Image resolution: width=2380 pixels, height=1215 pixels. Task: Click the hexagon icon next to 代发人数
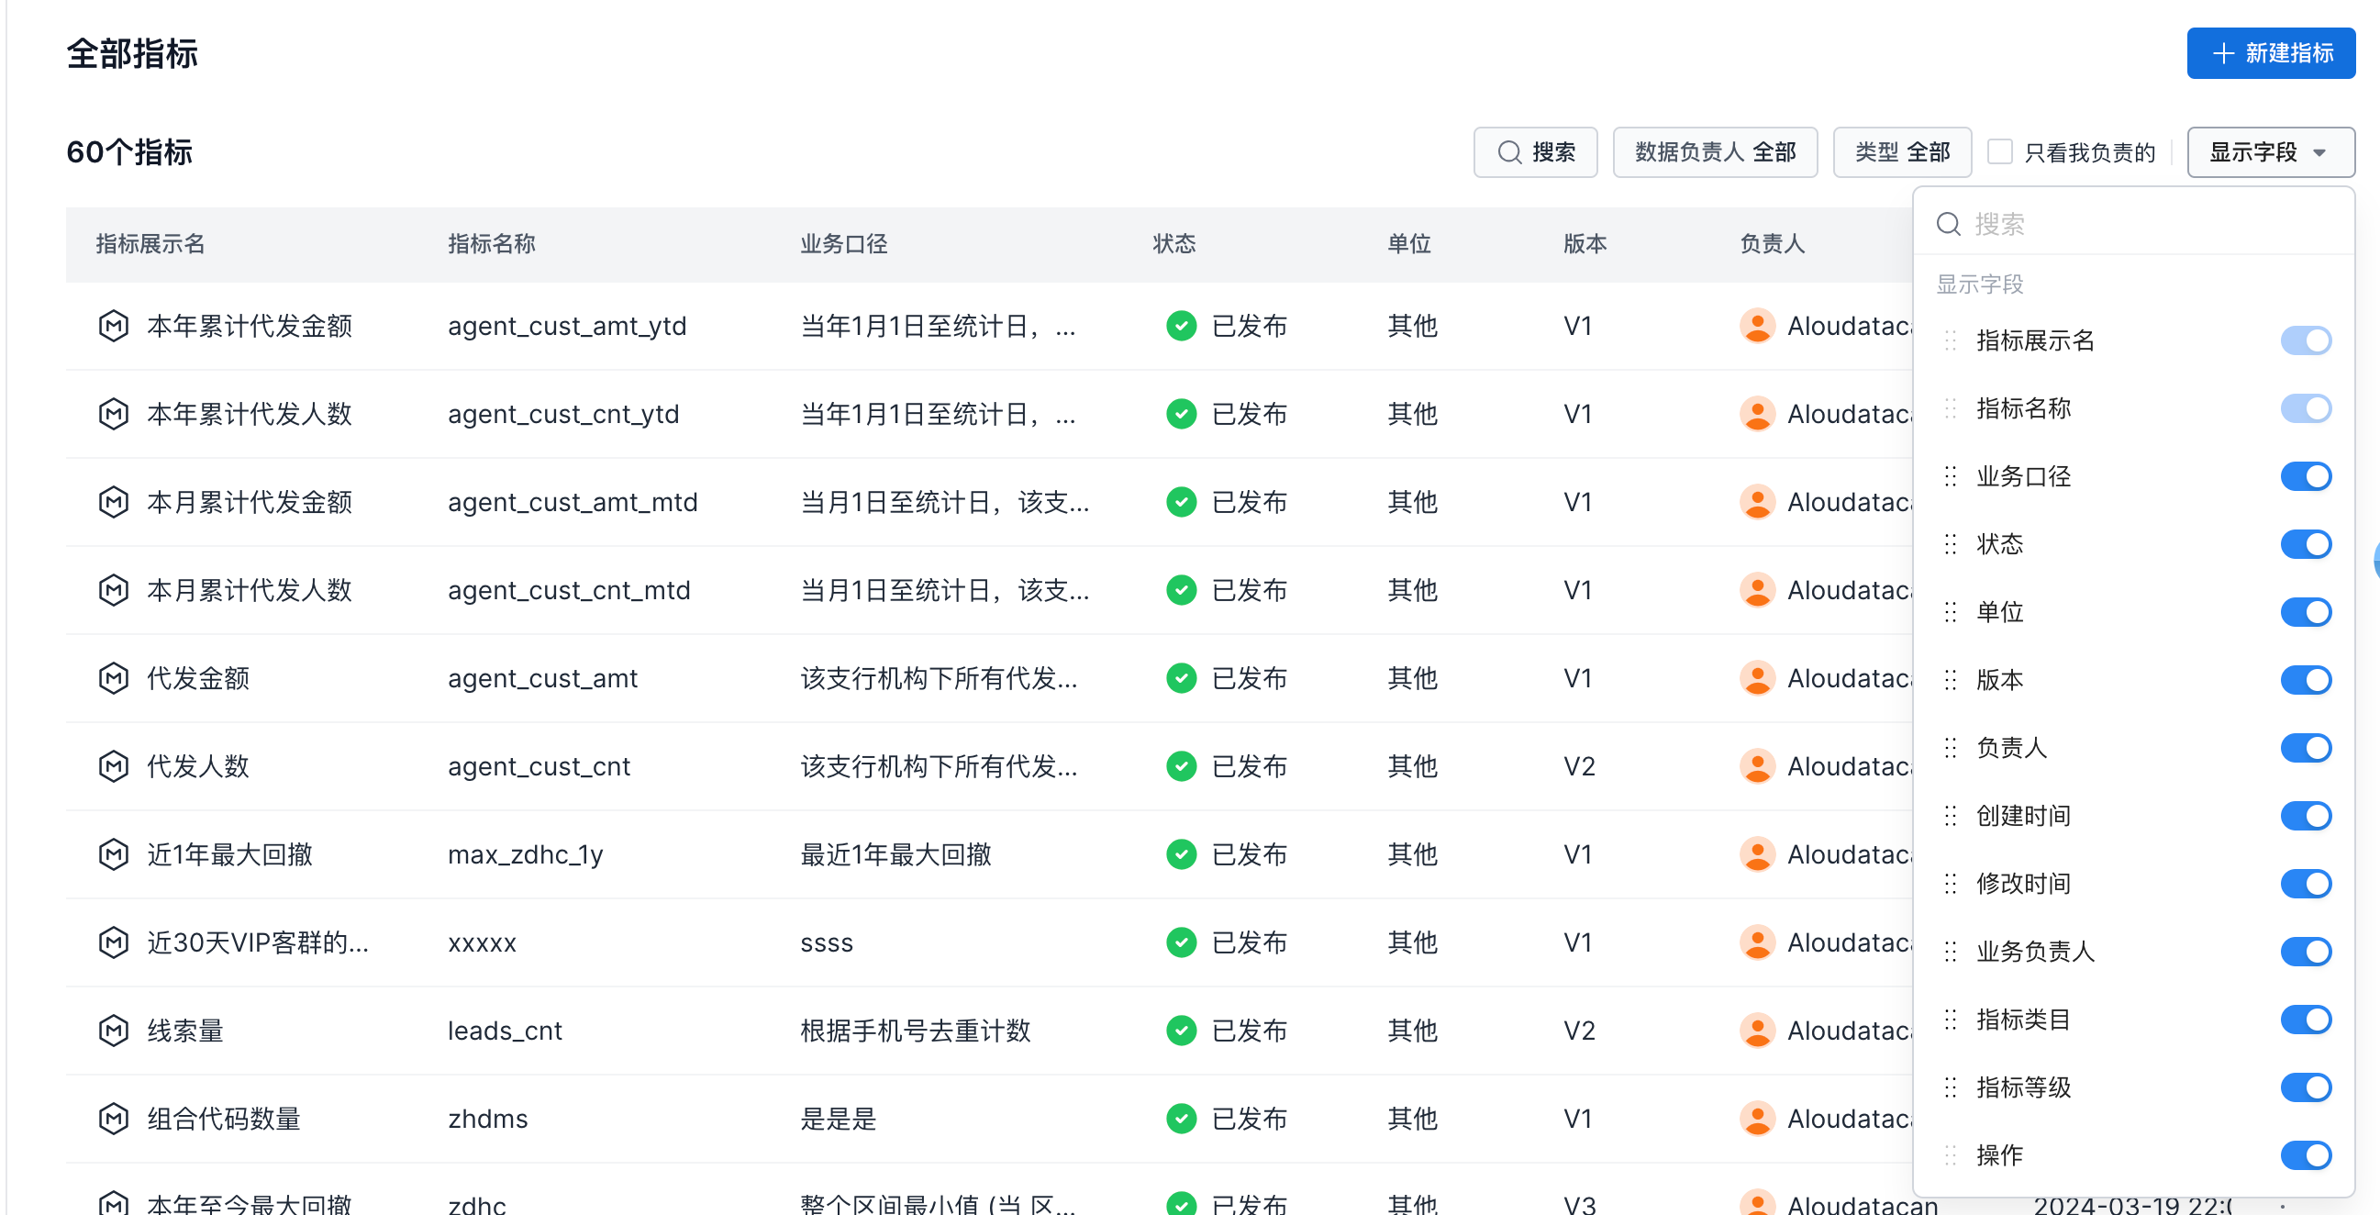click(113, 766)
